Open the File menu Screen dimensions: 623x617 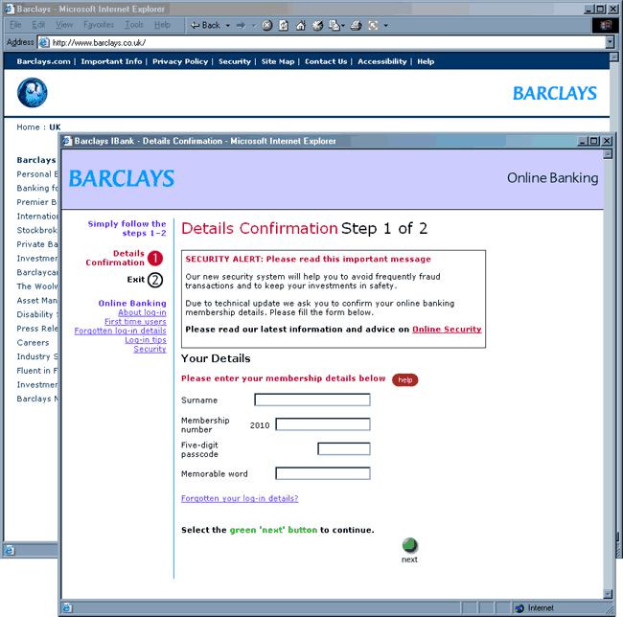15,25
